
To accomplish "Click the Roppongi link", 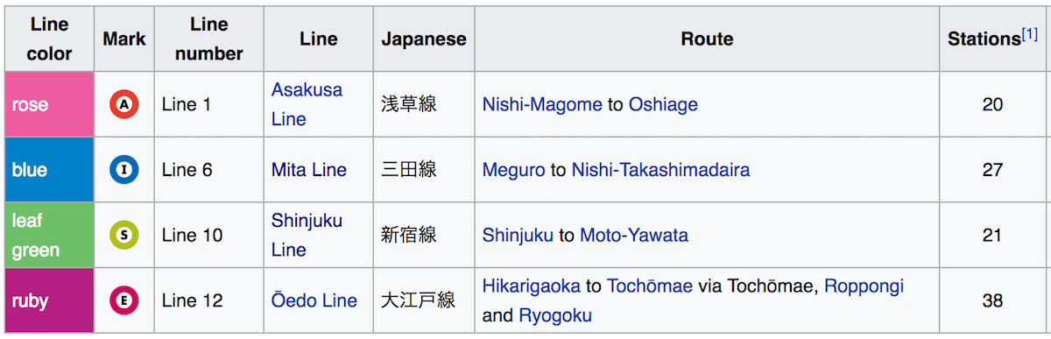I will [x=864, y=286].
